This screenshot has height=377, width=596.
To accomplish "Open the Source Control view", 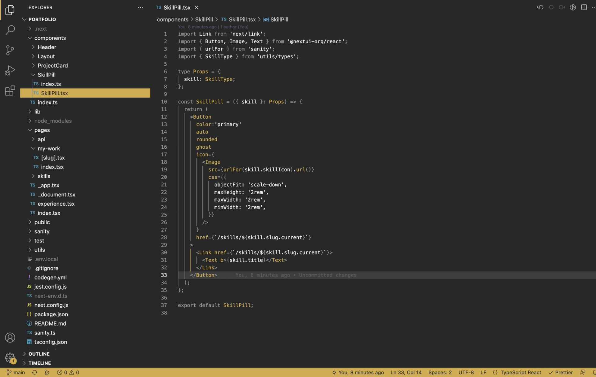I will (x=10, y=50).
